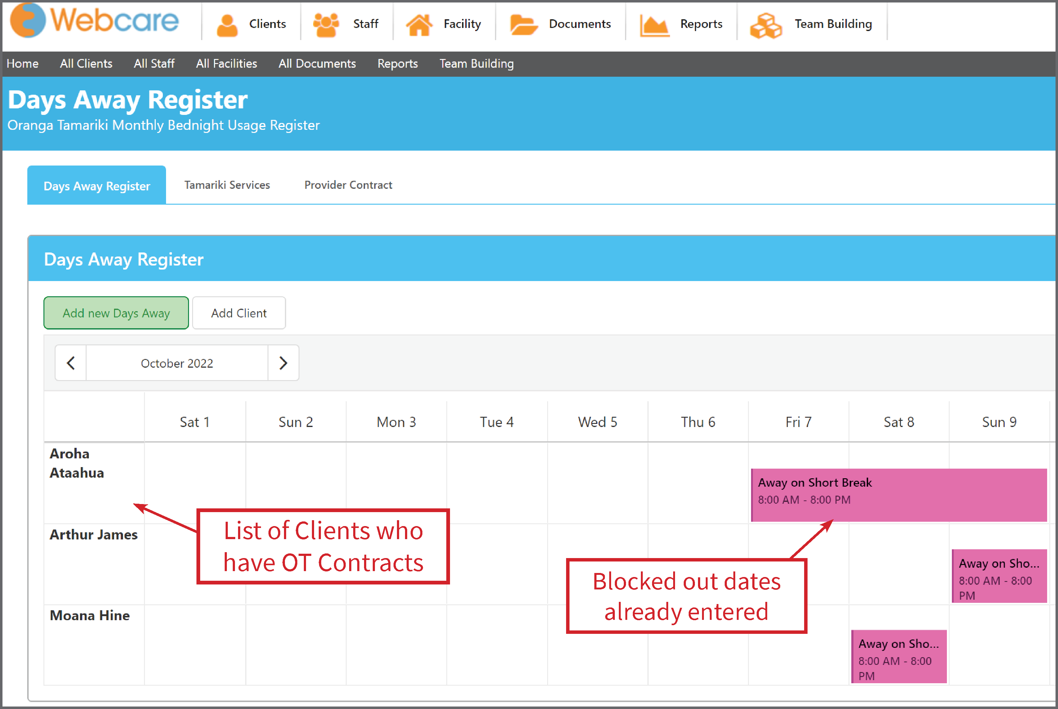This screenshot has width=1058, height=709.
Task: Open All Clients link
Action: click(x=86, y=64)
